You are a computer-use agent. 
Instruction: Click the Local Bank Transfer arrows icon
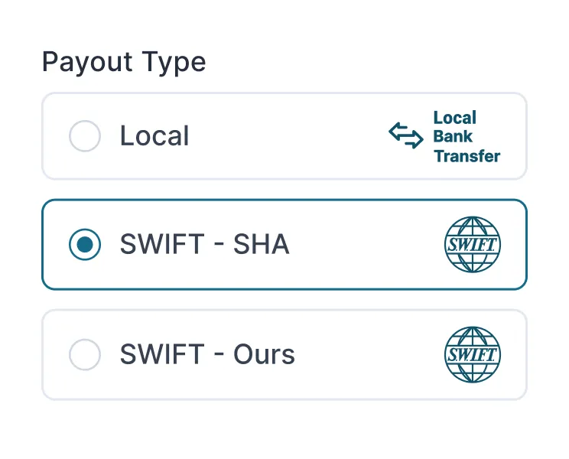tap(405, 135)
